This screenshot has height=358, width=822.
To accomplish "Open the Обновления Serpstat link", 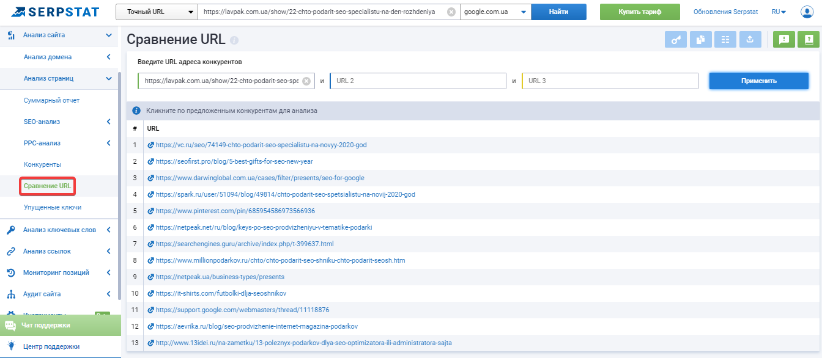I will click(x=727, y=12).
